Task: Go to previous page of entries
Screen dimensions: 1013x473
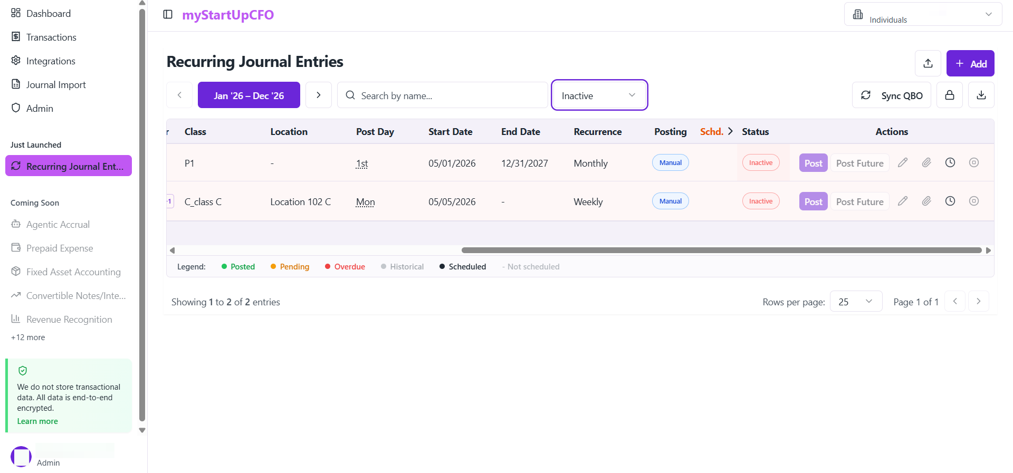Action: (955, 301)
